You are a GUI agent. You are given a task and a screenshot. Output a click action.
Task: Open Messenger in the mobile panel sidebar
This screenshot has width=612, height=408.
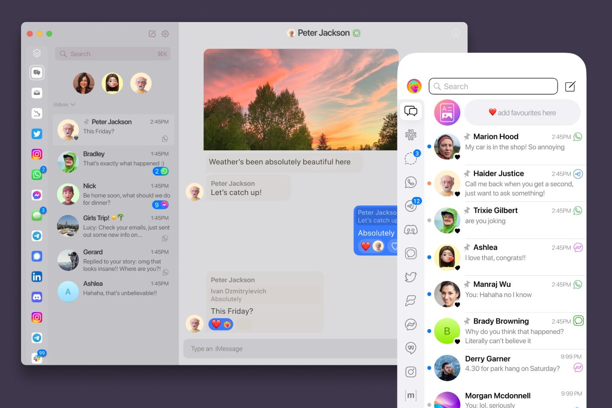point(411,325)
